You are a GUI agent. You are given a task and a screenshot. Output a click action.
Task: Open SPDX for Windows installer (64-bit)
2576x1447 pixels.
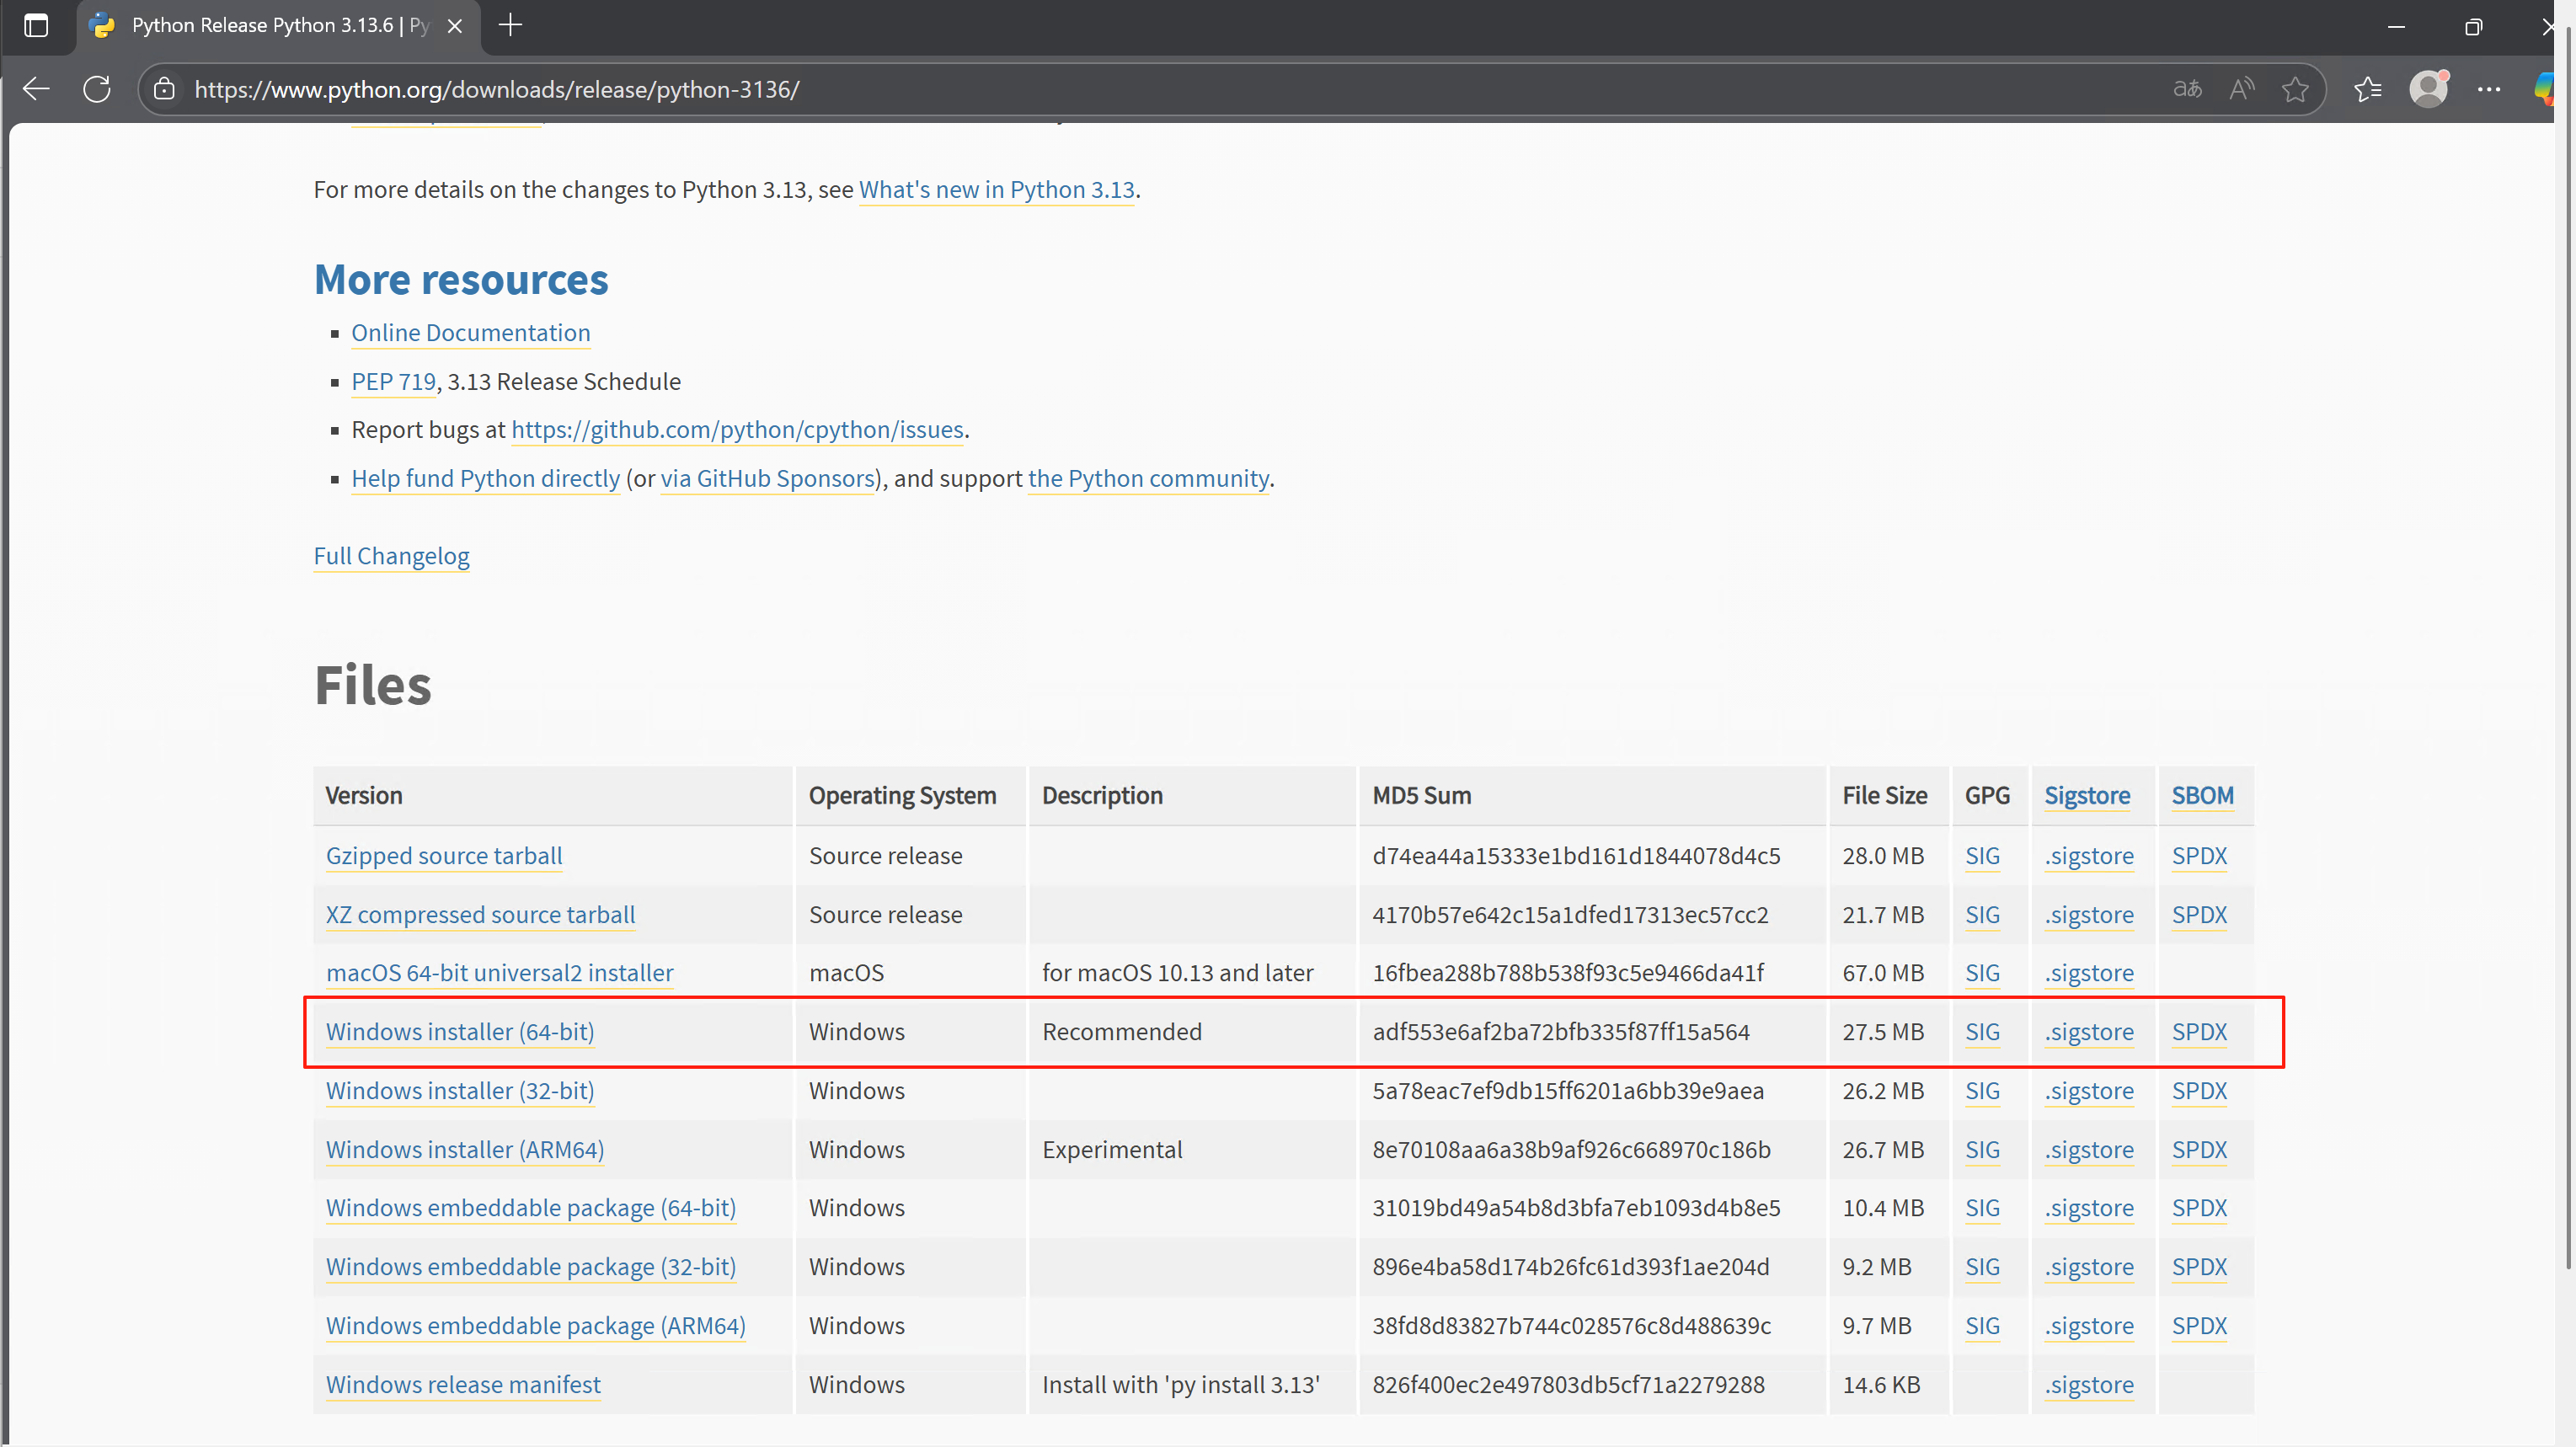tap(2199, 1032)
